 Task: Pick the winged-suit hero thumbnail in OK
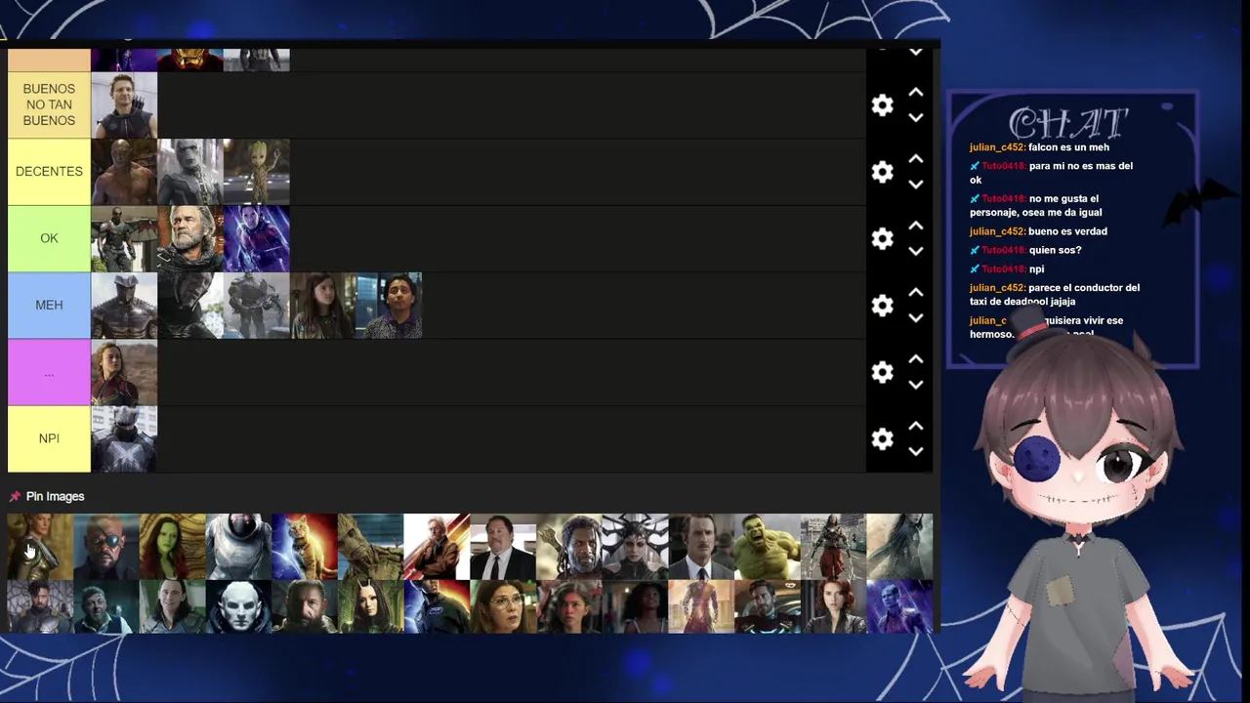(124, 238)
